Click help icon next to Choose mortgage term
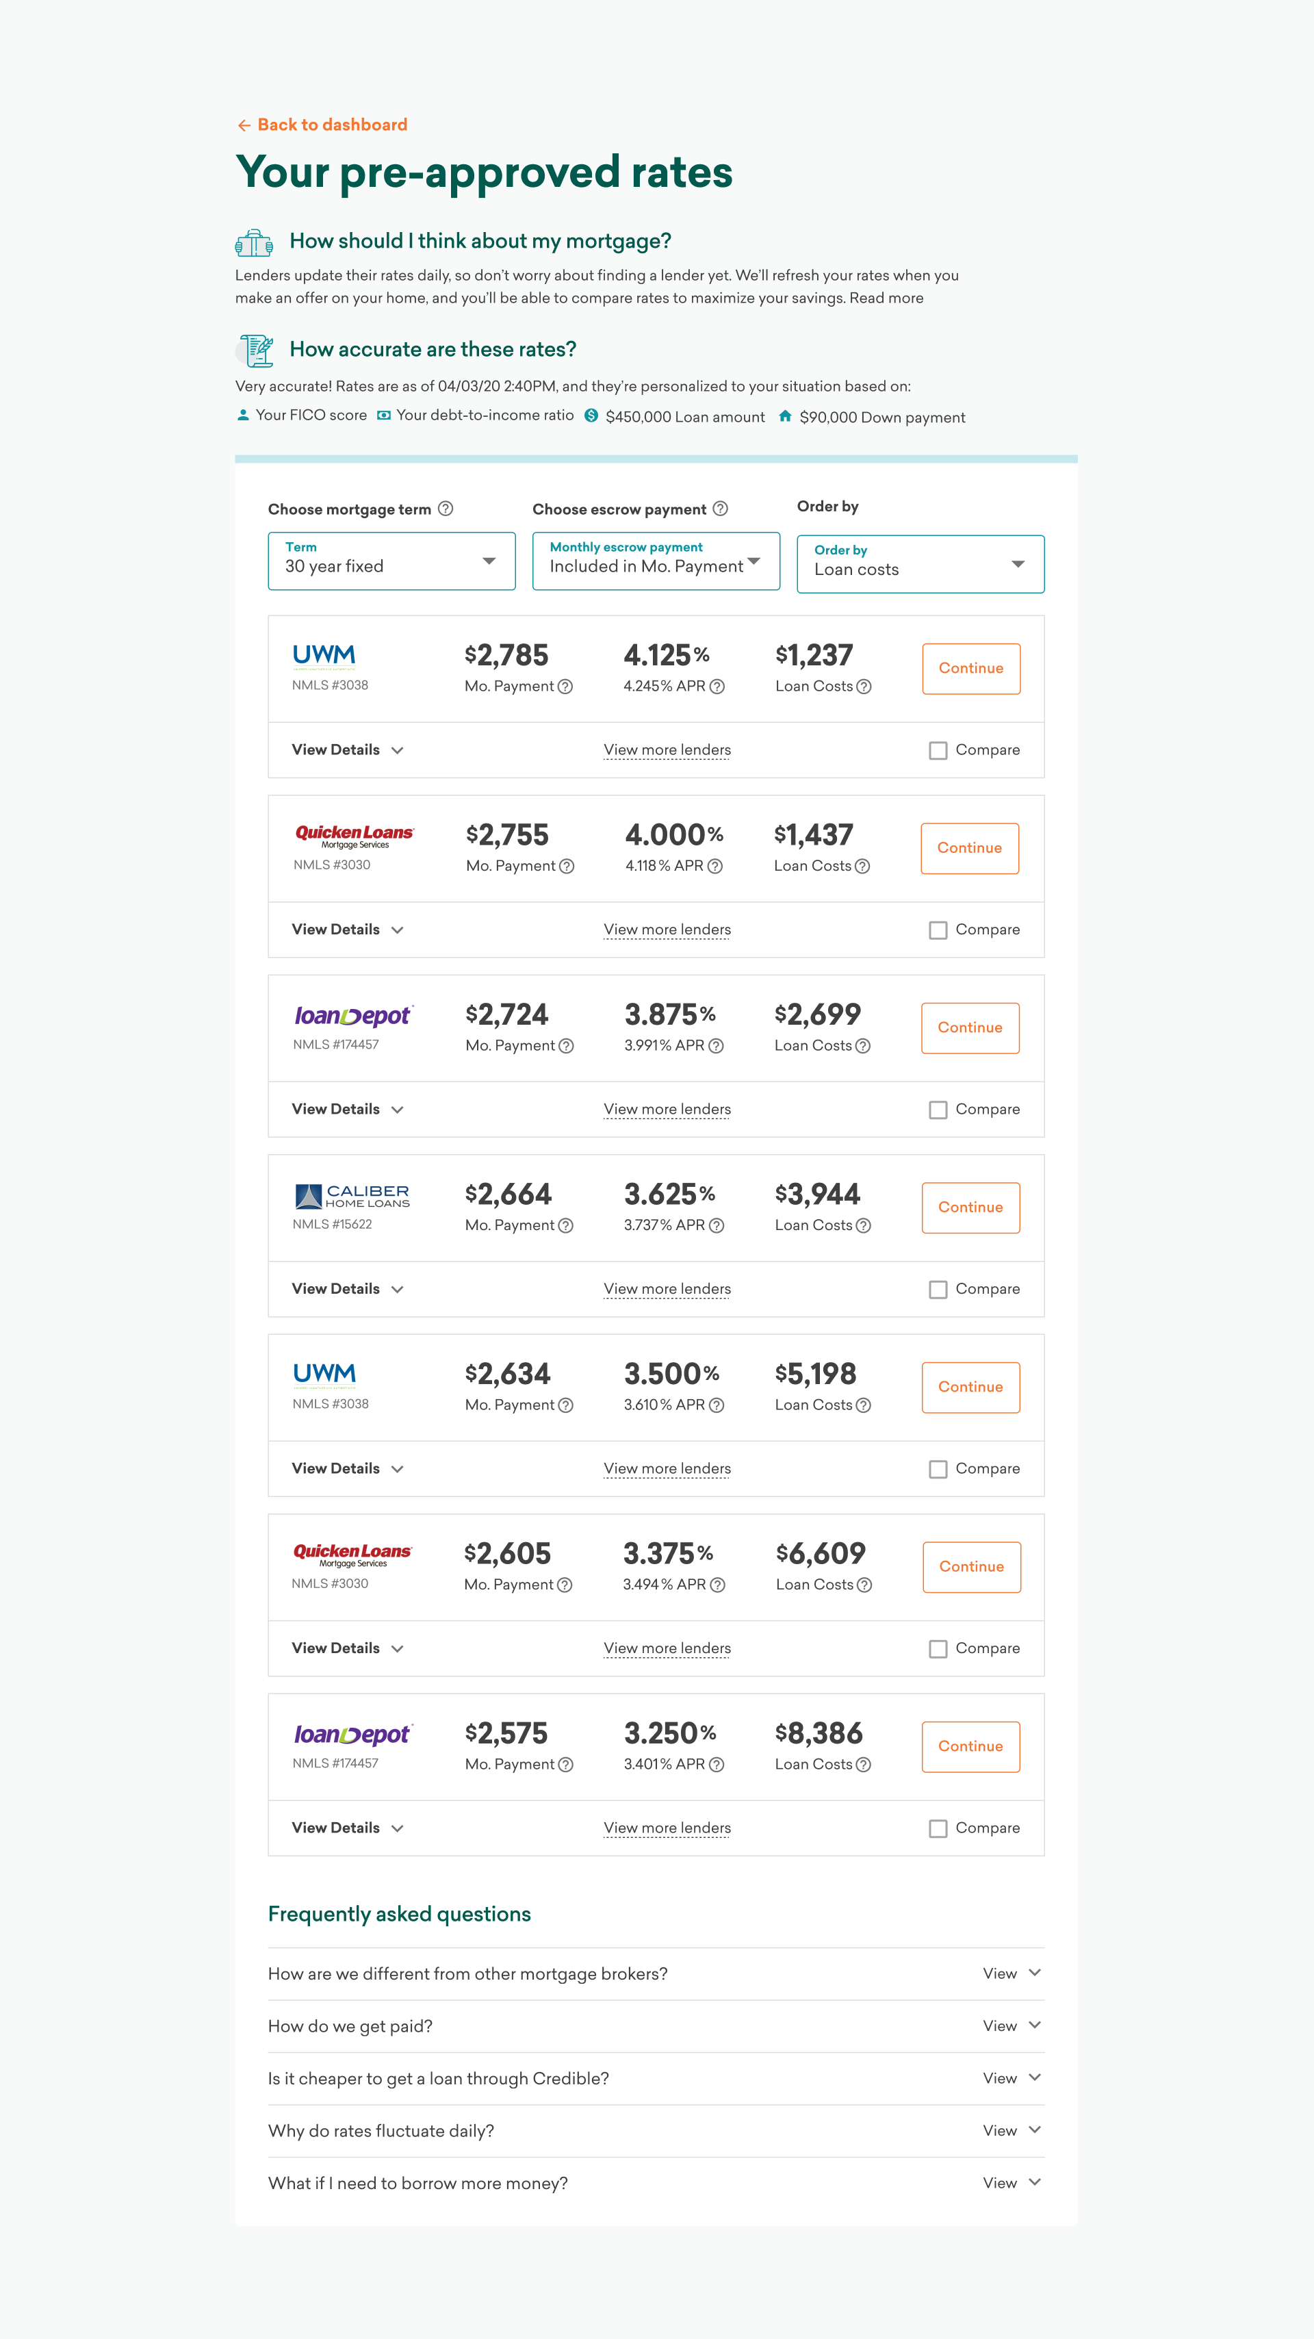This screenshot has height=2339, width=1314. click(x=446, y=509)
